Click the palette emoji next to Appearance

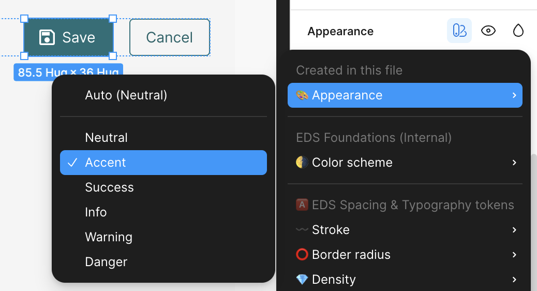click(302, 95)
